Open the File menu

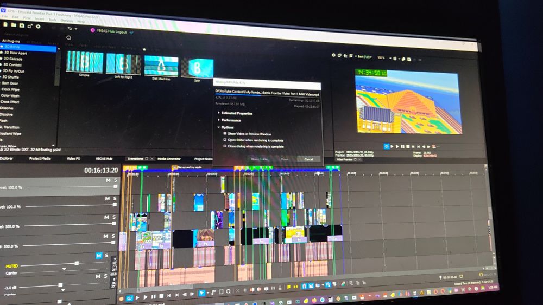(5, 16)
